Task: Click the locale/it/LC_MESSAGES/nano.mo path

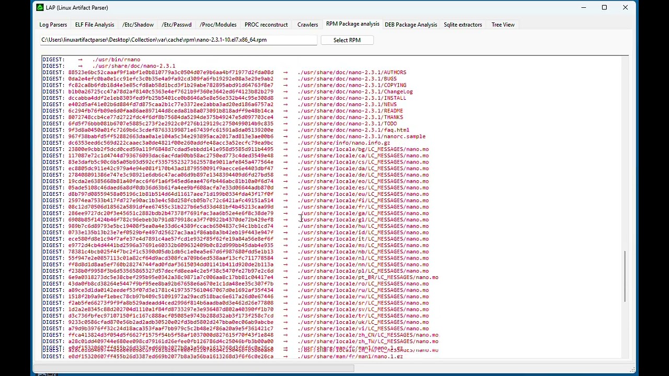Action: point(363,239)
